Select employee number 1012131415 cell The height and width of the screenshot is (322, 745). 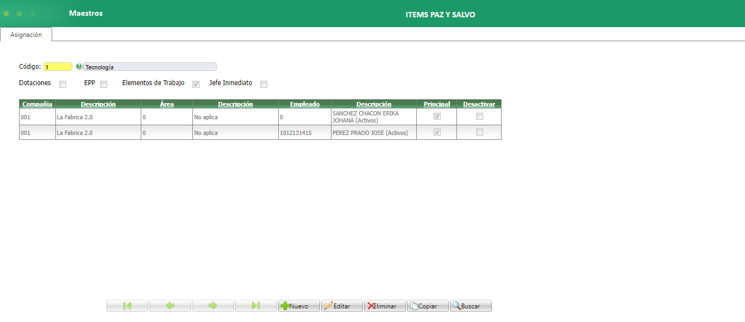[x=305, y=133]
